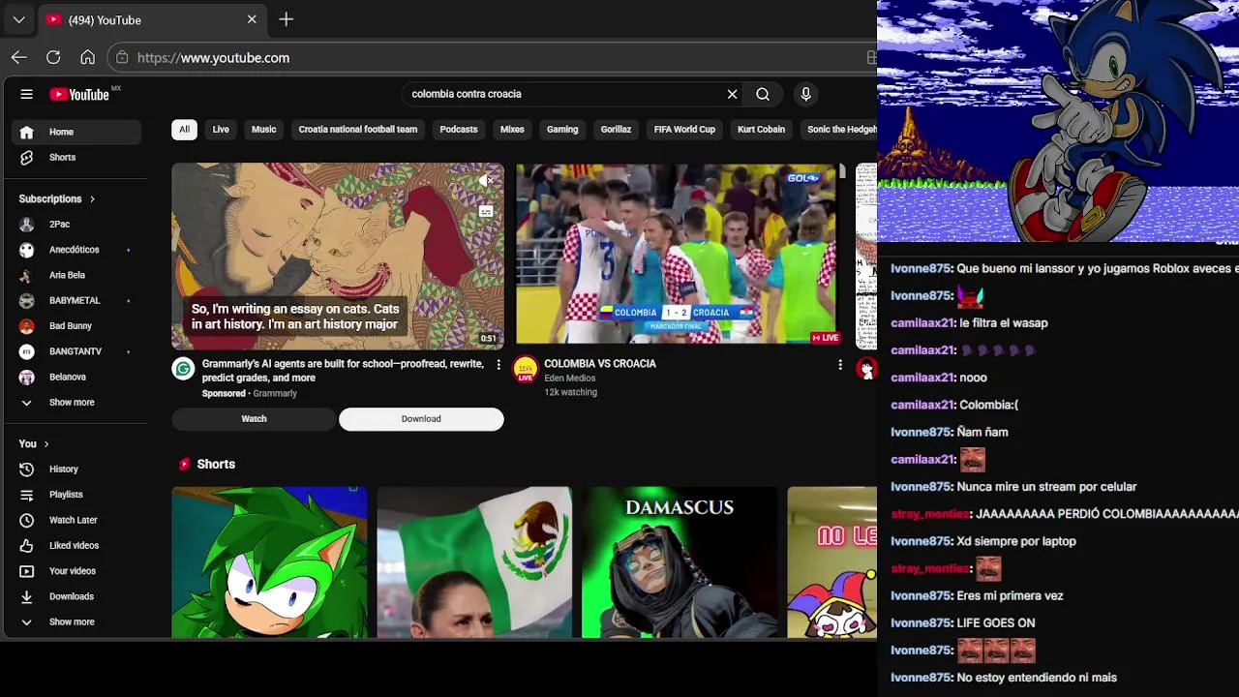Play the Grammarly cats ad thumbnail
The height and width of the screenshot is (697, 1239).
(x=338, y=256)
